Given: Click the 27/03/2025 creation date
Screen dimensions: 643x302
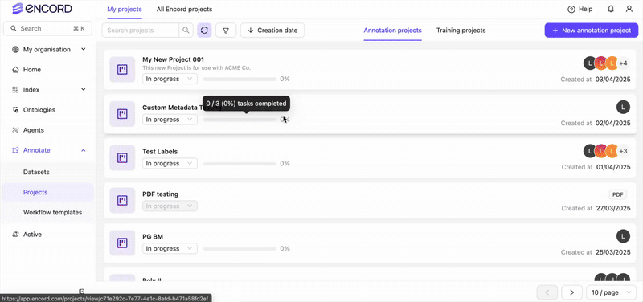Looking at the screenshot, I should tap(613, 208).
